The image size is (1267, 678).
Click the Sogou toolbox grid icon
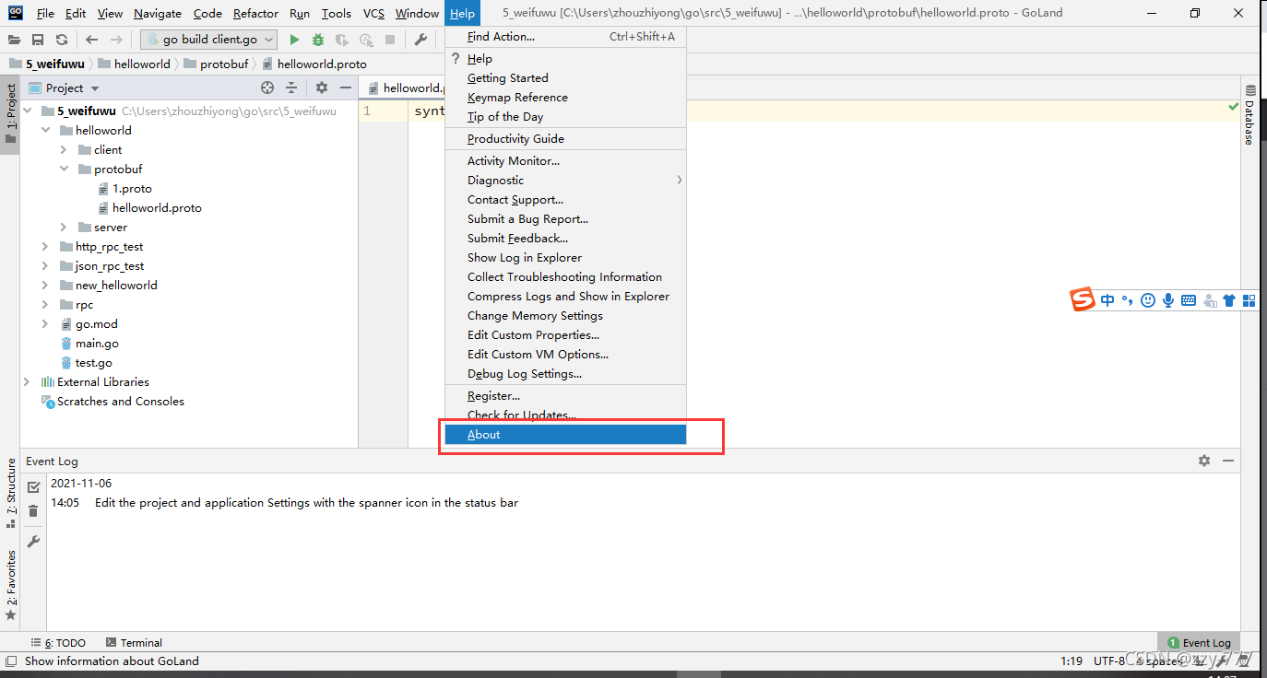tap(1249, 300)
